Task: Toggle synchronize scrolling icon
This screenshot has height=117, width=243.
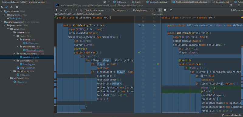Action: click(160, 10)
